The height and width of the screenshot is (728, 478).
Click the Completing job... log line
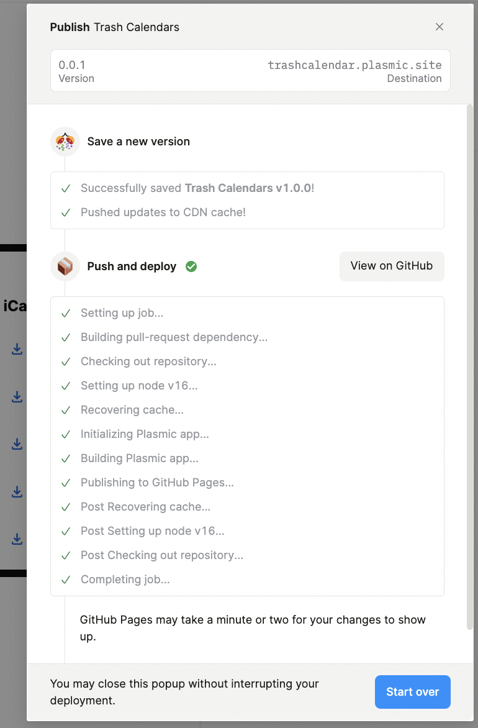pos(125,580)
